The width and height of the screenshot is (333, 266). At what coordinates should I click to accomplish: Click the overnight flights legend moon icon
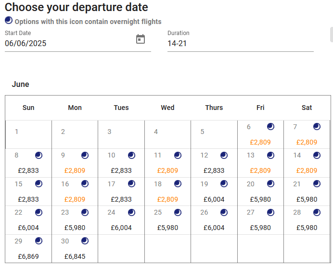point(9,20)
